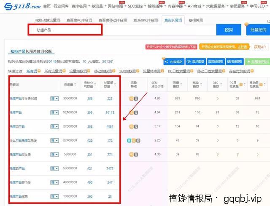The width and height of the screenshot is (270, 206).
Task: Sort by 移动指数 column arrows
Action: click(x=201, y=84)
